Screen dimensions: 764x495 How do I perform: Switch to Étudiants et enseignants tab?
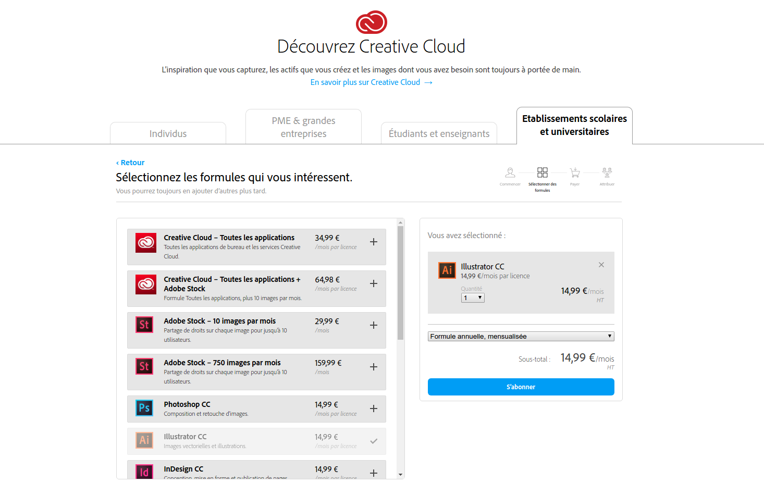pyautogui.click(x=439, y=133)
